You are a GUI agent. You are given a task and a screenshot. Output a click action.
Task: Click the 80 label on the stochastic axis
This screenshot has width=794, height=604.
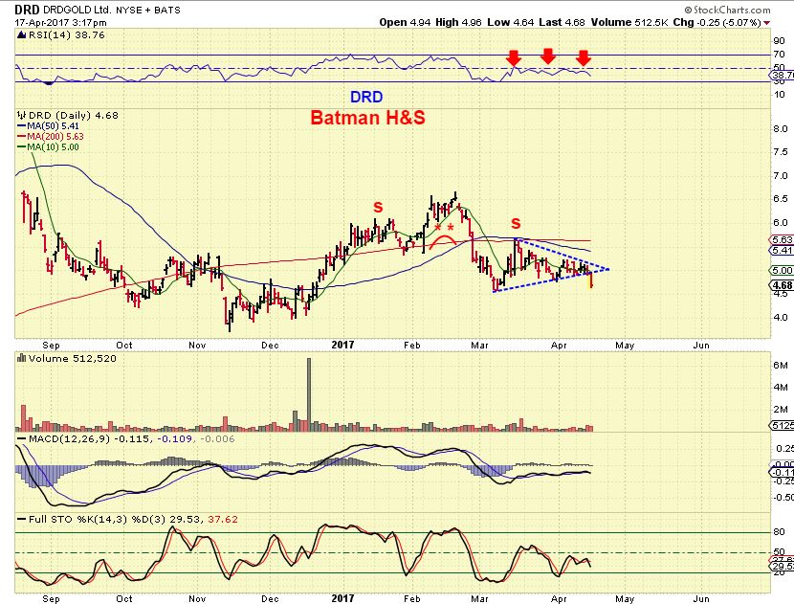pyautogui.click(x=780, y=531)
